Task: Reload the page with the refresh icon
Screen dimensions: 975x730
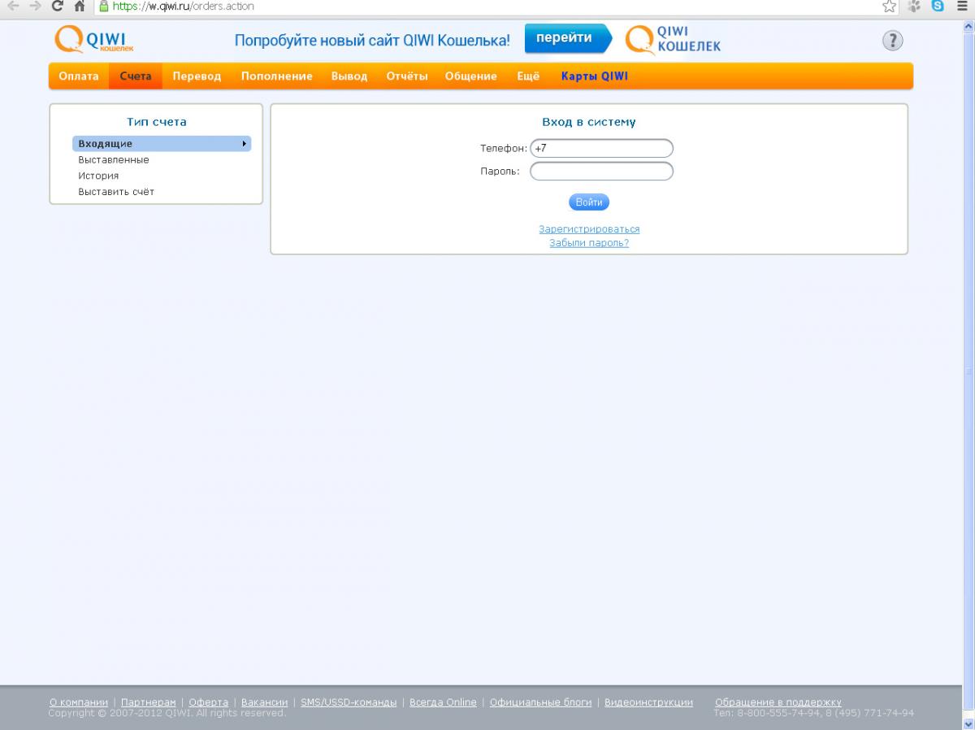Action: tap(57, 6)
